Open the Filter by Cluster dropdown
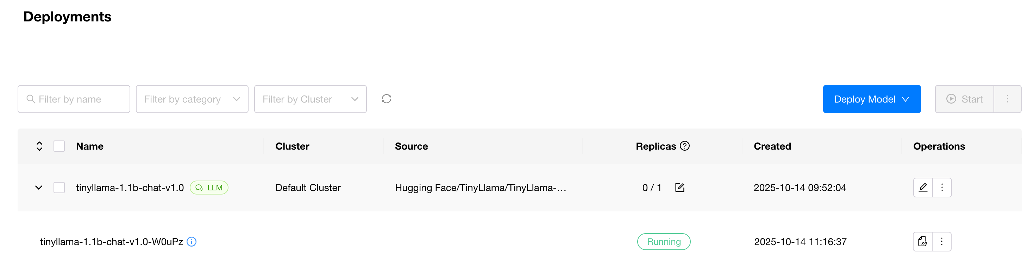The height and width of the screenshot is (262, 1028). pos(310,99)
